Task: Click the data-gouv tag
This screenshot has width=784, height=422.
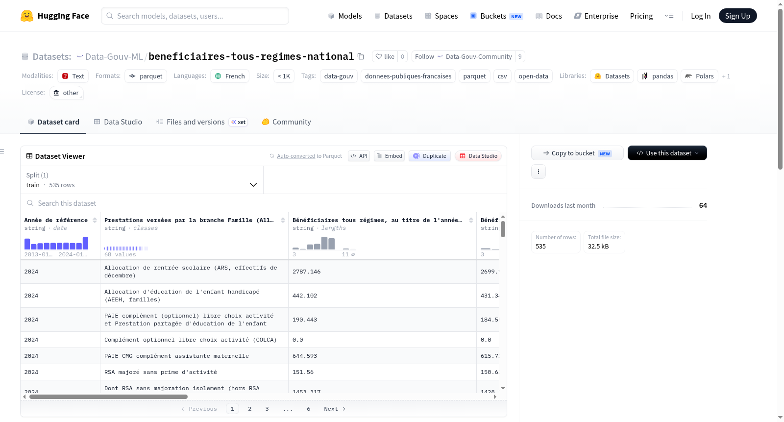Action: pyautogui.click(x=339, y=76)
